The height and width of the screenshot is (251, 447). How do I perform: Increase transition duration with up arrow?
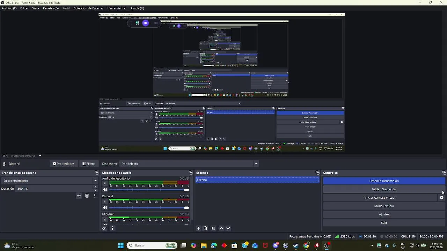click(x=95, y=187)
